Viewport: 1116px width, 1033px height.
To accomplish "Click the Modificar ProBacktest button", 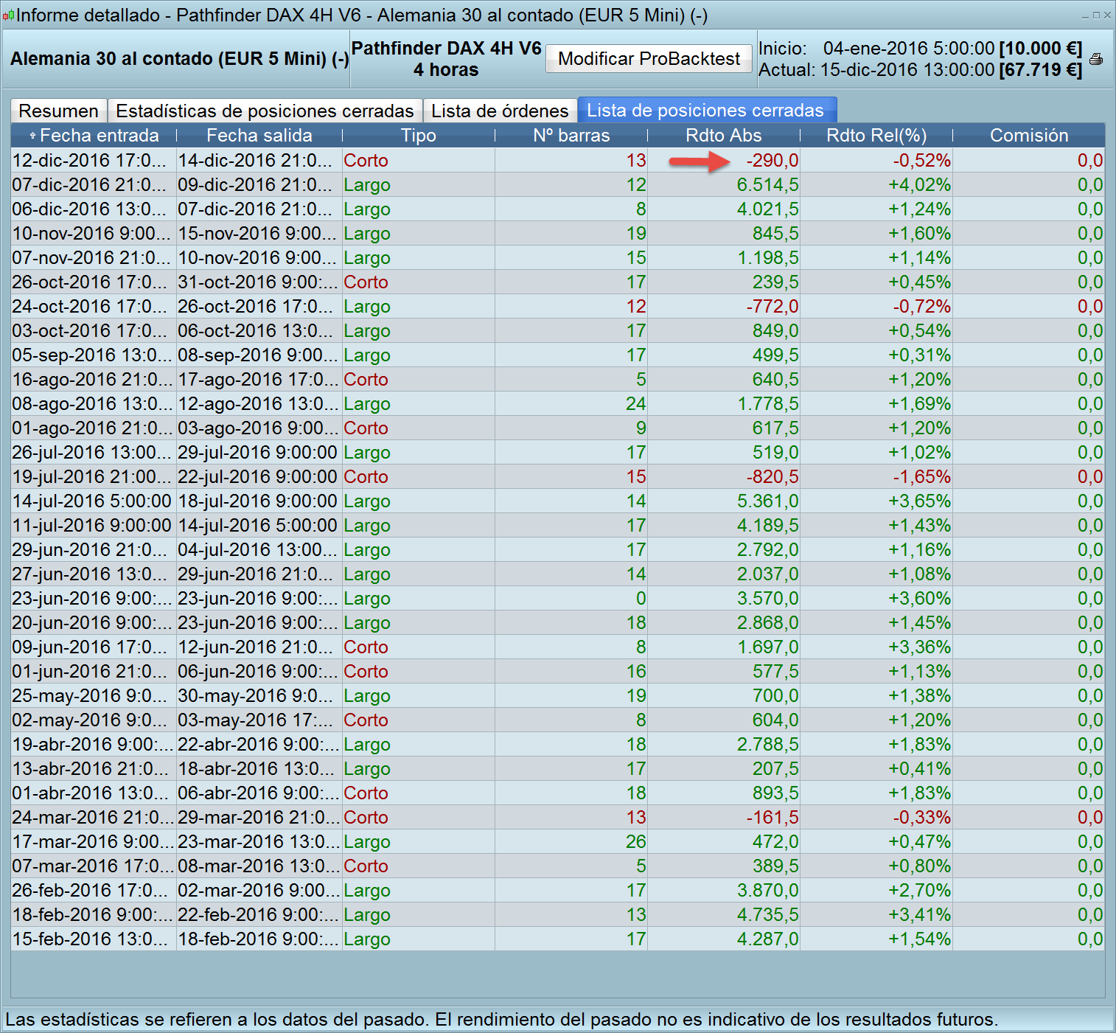I will pyautogui.click(x=649, y=59).
